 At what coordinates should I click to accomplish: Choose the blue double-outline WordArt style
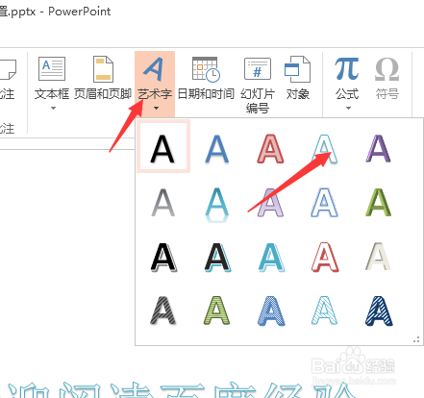click(x=325, y=203)
